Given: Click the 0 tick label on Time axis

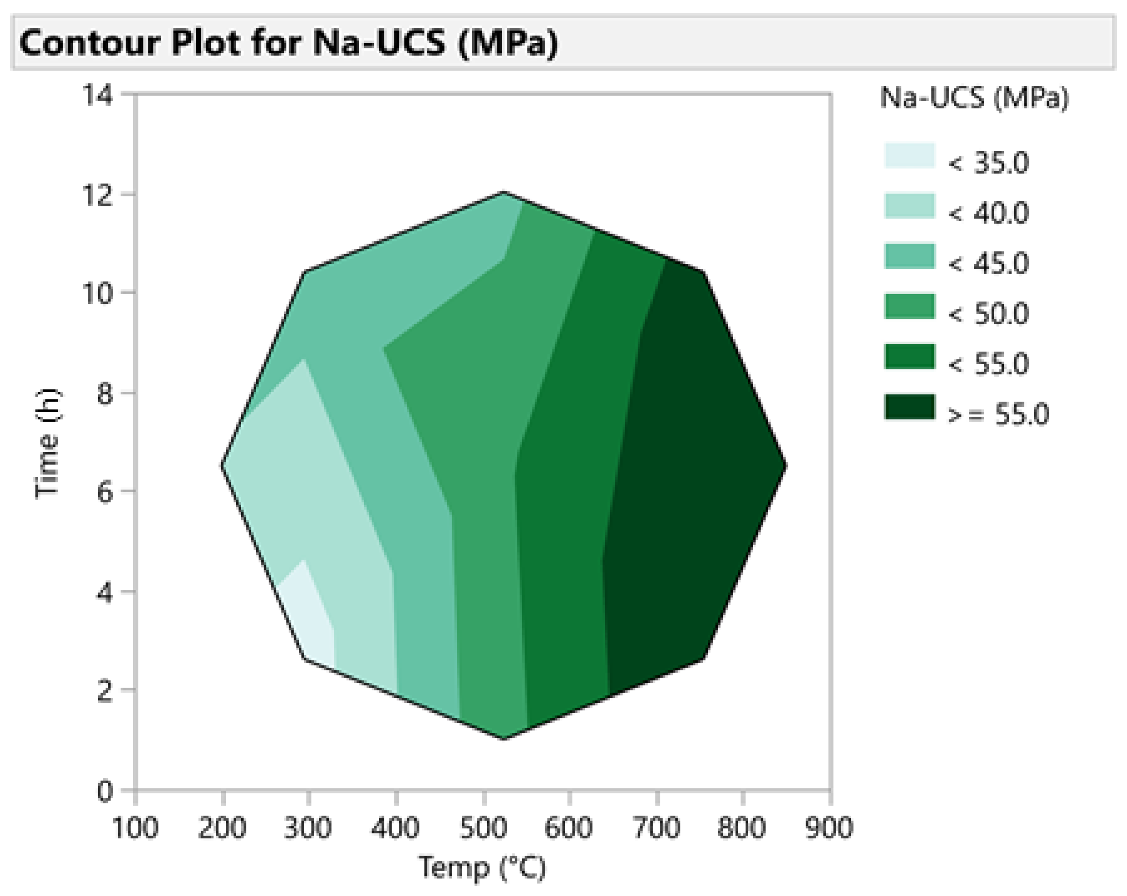Looking at the screenshot, I should 104,792.
